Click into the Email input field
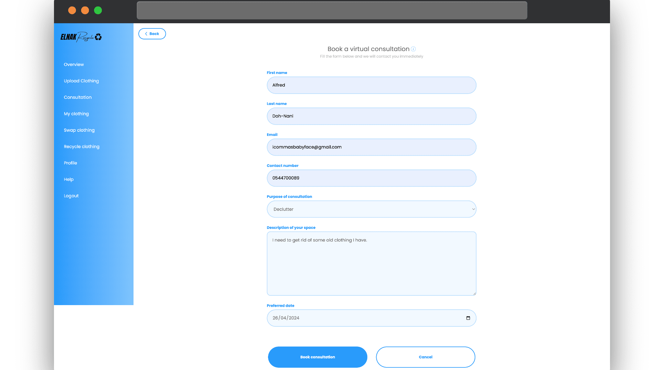This screenshot has height=370, width=664. [x=371, y=147]
